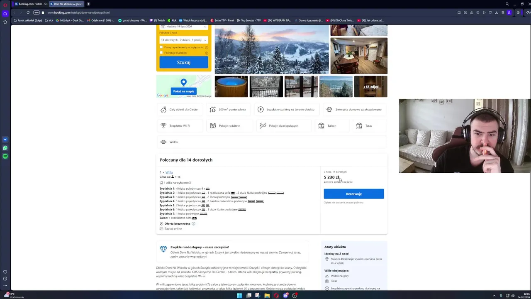Switch to the 'Booking.com: Hotele' tab
Image resolution: width=531 pixels, height=299 pixels.
(x=31, y=4)
